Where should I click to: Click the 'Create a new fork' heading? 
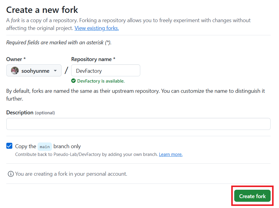tap(42, 10)
